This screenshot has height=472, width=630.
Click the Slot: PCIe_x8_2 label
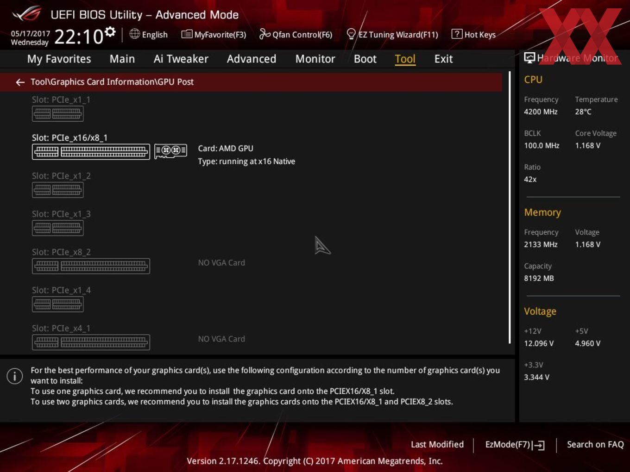(61, 252)
